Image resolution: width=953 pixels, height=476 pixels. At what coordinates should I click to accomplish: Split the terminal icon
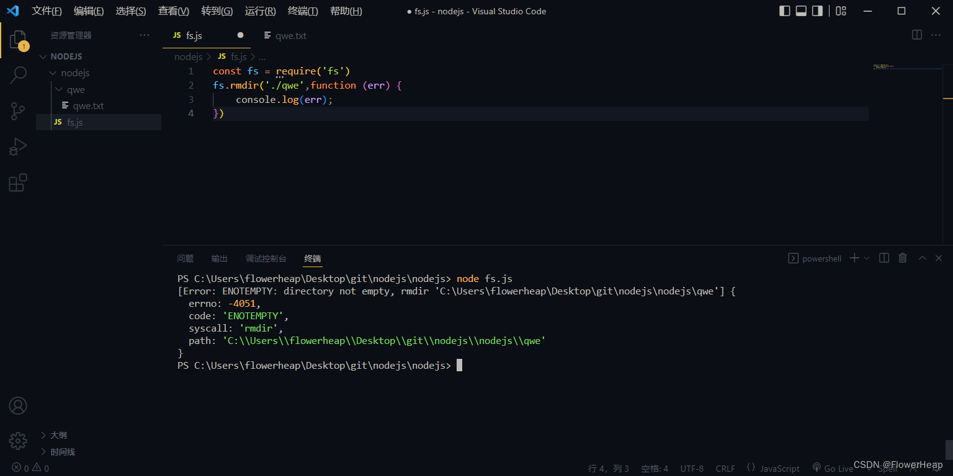tap(885, 258)
